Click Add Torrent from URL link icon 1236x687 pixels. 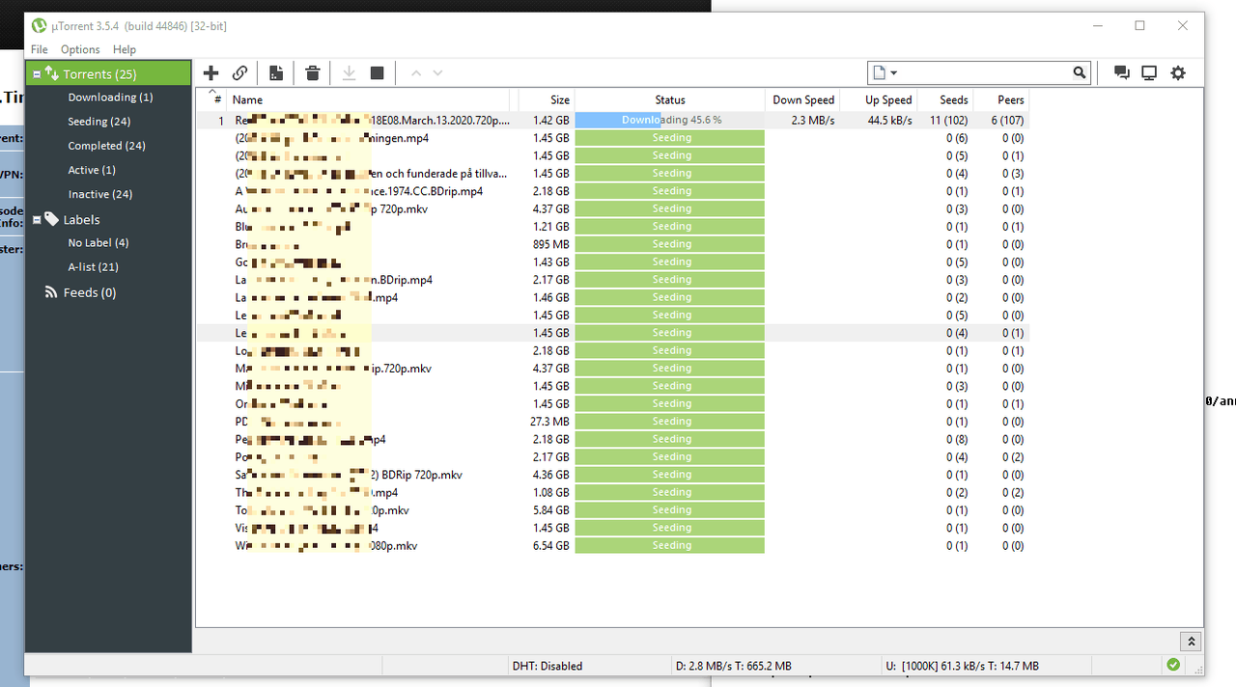(240, 73)
